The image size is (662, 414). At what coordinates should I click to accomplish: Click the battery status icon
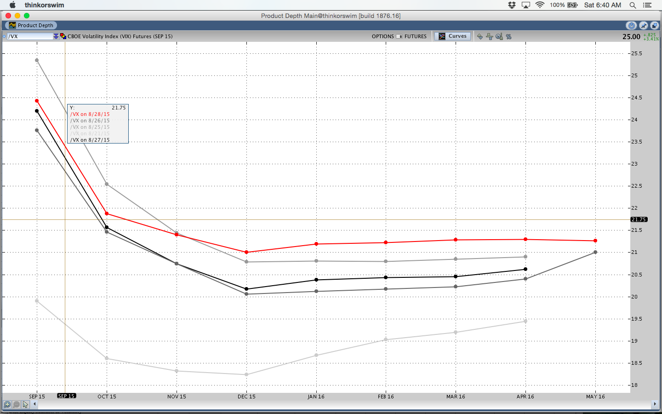pyautogui.click(x=572, y=5)
